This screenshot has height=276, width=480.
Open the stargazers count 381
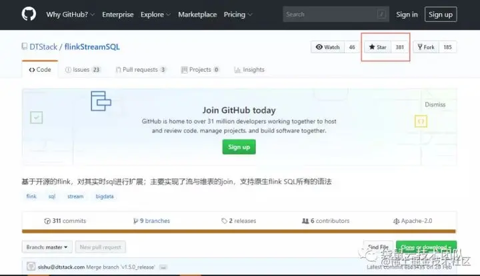[x=399, y=47]
